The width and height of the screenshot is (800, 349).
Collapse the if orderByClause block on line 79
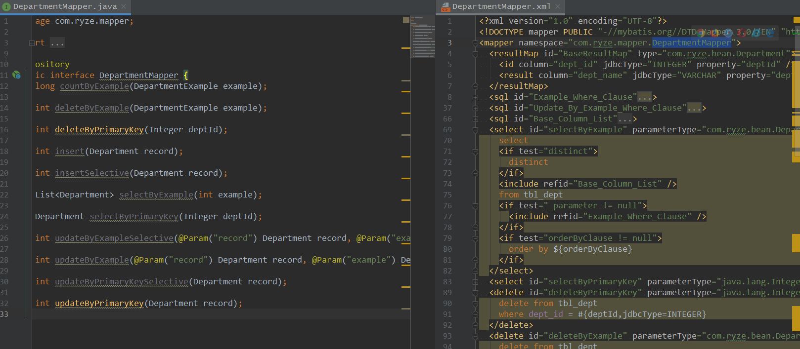[475, 238]
